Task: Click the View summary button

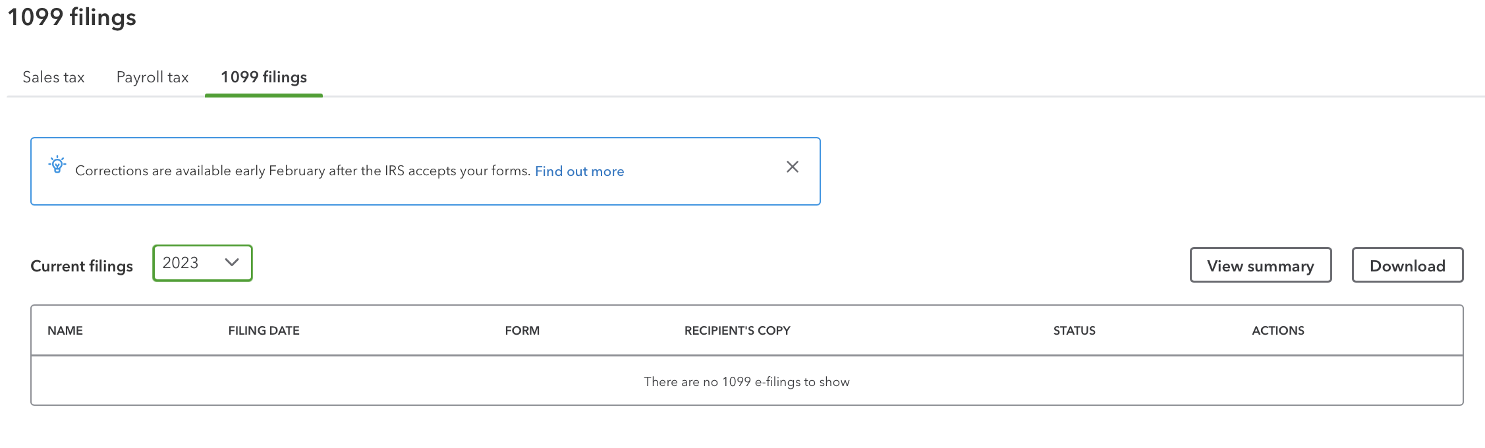Action: (x=1260, y=266)
